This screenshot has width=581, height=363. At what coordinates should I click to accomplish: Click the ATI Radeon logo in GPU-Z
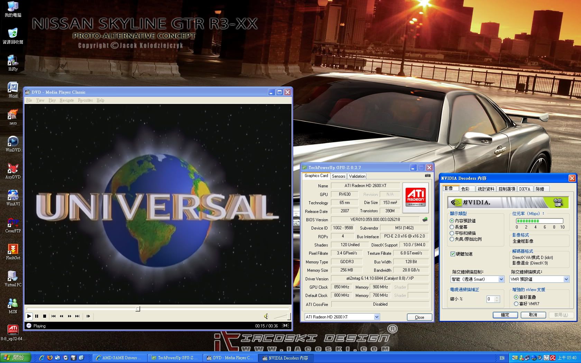[415, 197]
